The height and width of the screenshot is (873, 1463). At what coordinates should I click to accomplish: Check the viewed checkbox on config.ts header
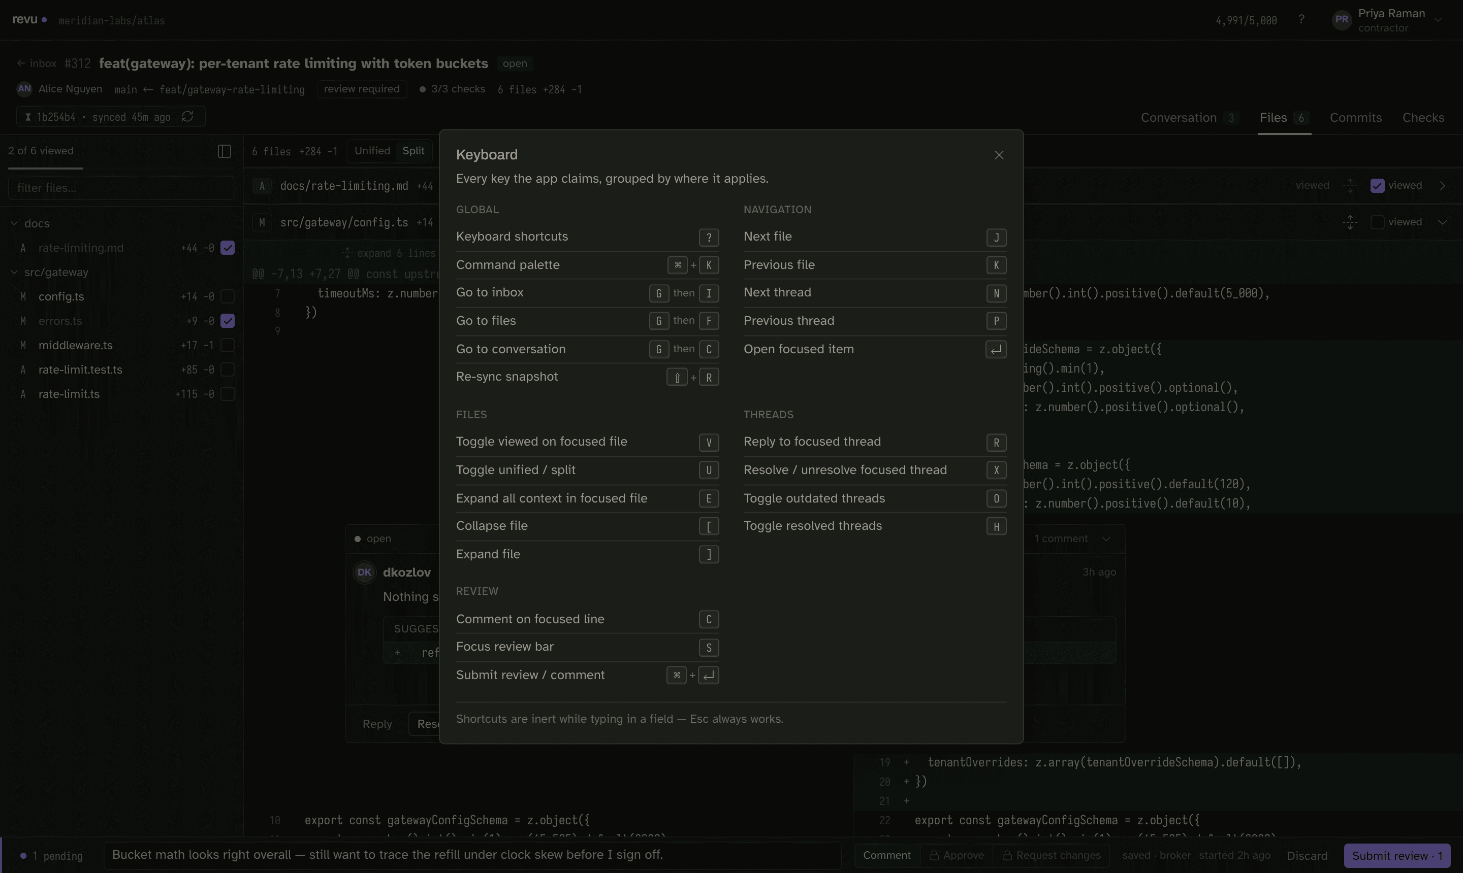coord(1377,222)
